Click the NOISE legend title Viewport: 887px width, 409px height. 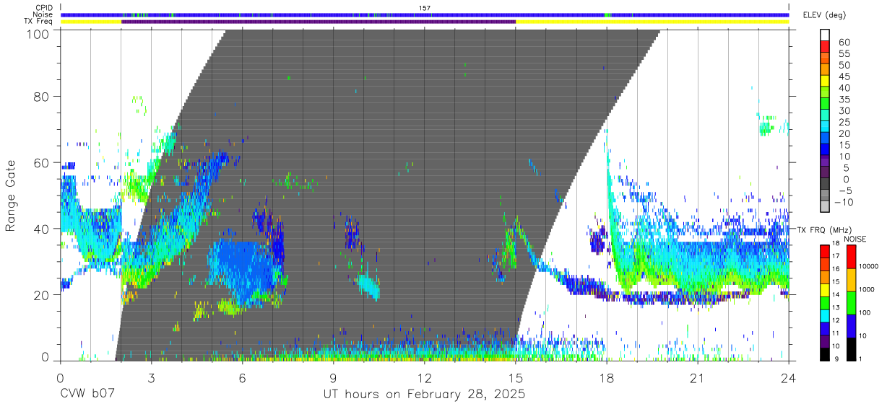tap(857, 239)
